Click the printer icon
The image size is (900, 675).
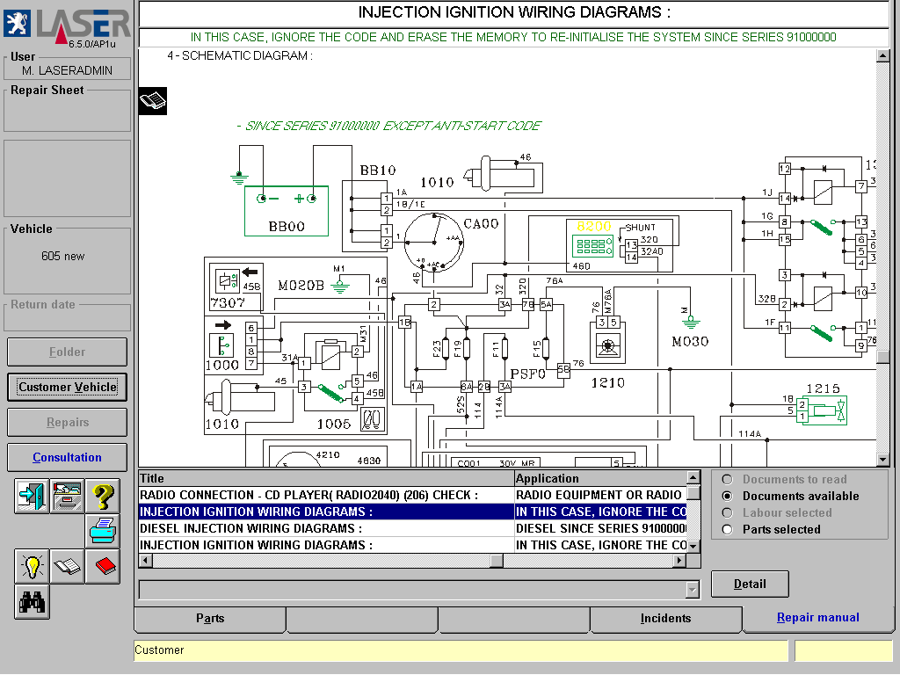point(103,531)
